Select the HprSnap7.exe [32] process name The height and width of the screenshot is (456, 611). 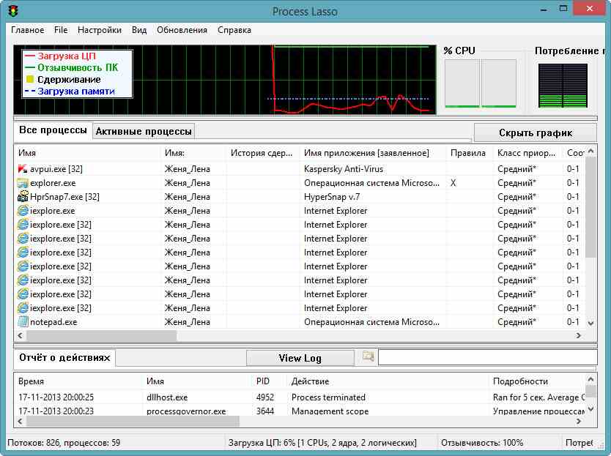(64, 197)
